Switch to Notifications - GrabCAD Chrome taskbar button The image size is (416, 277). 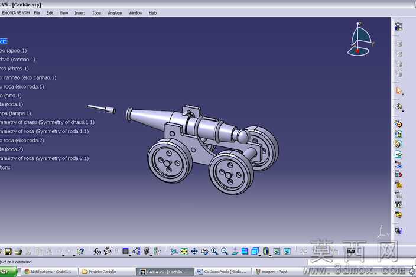(48, 272)
